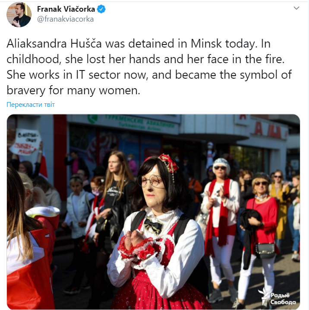This screenshot has width=309, height=310.
Task: Click the Перекласти твіт translate link
Action: click(31, 104)
